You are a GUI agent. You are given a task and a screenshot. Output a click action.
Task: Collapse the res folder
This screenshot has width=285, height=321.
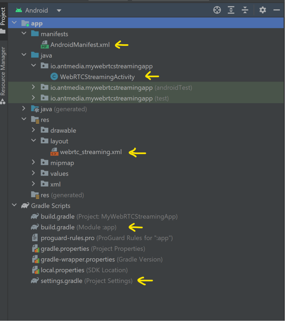coord(24,119)
